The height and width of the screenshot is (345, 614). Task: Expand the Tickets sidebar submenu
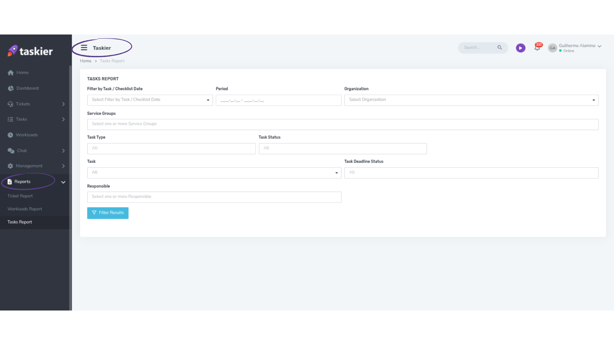coord(63,104)
